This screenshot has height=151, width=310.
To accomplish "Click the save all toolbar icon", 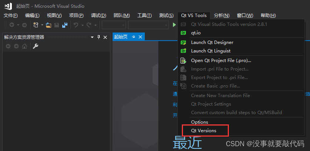I will [x=65, y=25].
